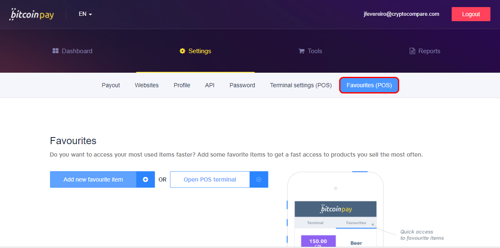Select the Password tab

click(242, 85)
